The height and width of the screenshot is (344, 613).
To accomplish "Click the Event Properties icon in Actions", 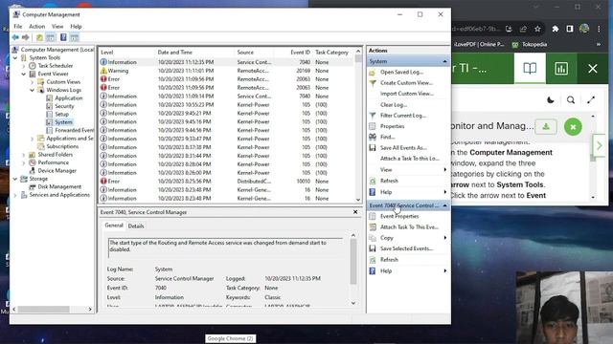I will click(x=373, y=216).
